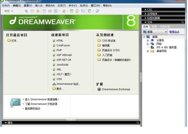
Task: Click the folder icon next to 打开...
Action: tap(9, 40)
